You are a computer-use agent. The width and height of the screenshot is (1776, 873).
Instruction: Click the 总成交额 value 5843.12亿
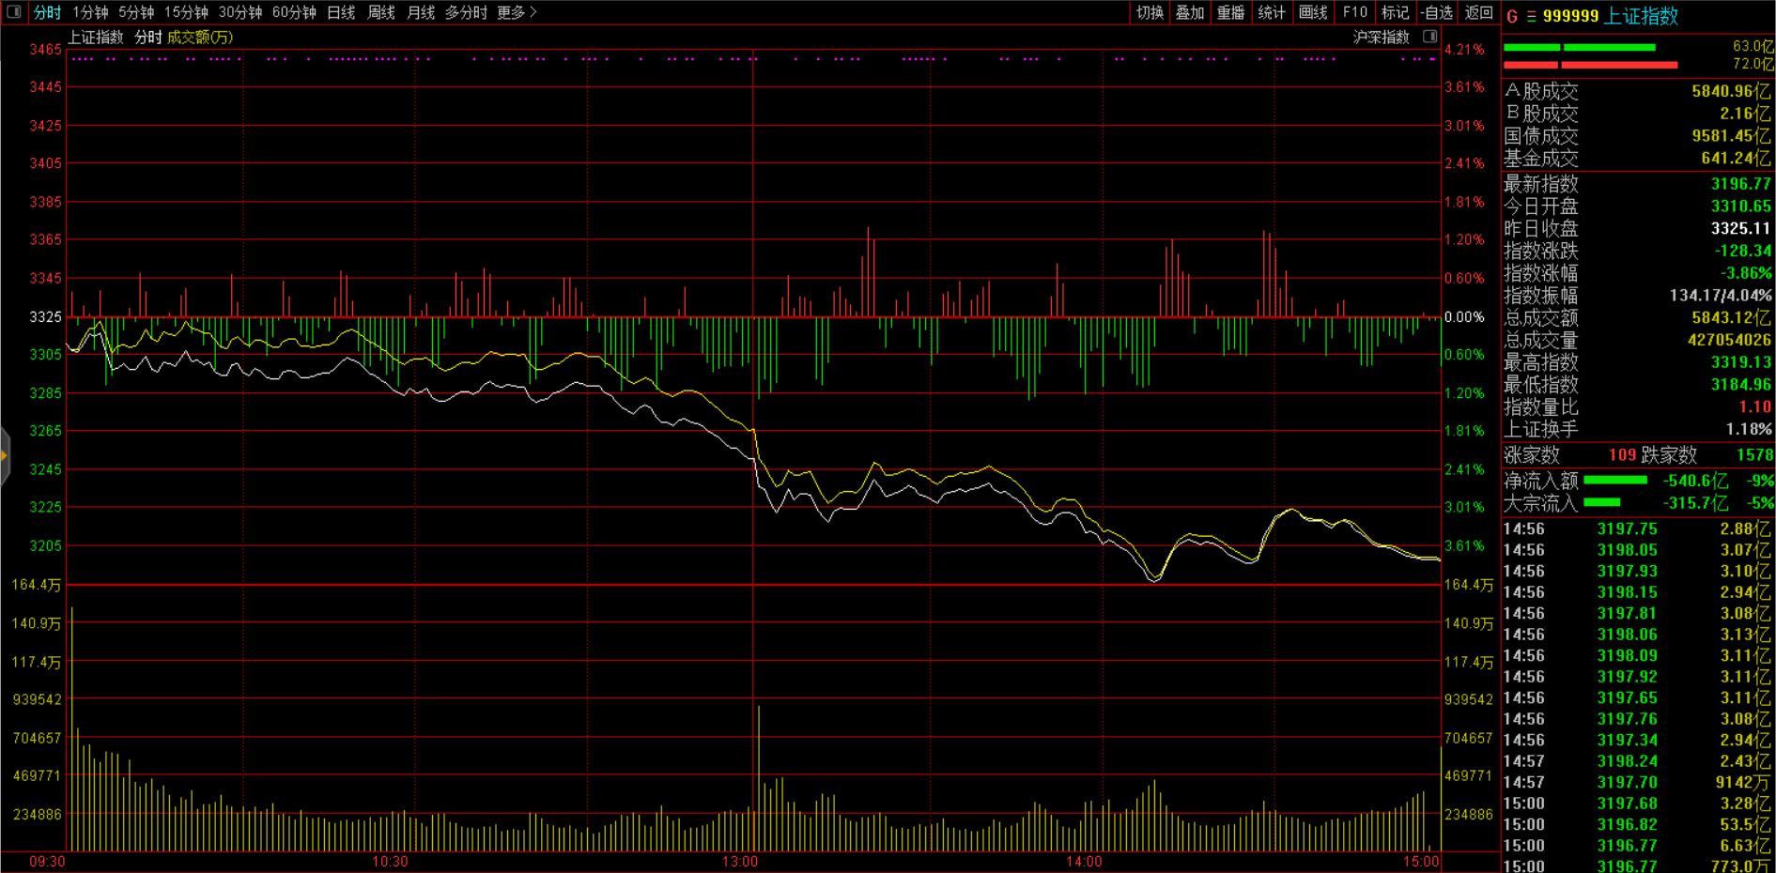(x=1731, y=318)
